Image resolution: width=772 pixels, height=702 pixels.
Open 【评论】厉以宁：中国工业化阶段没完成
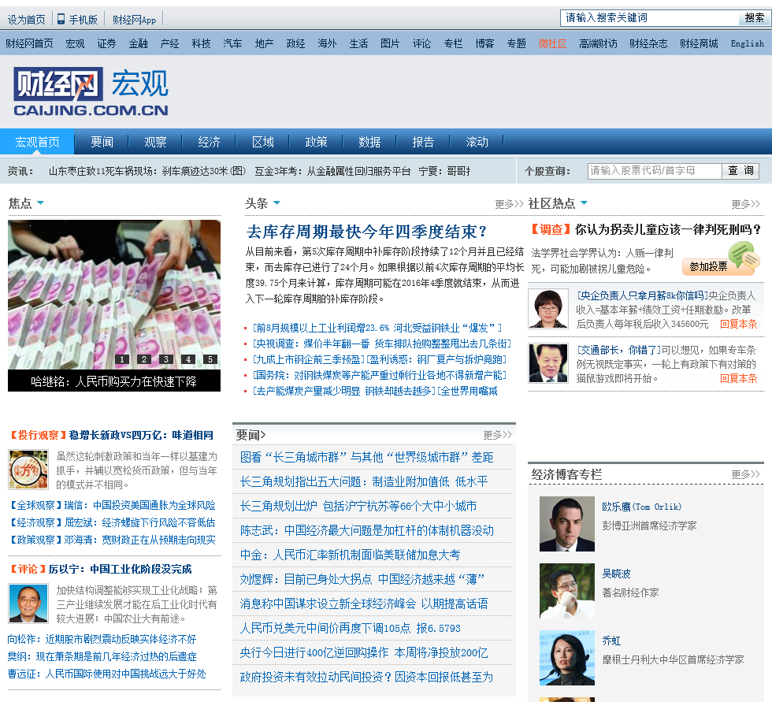[101, 569]
